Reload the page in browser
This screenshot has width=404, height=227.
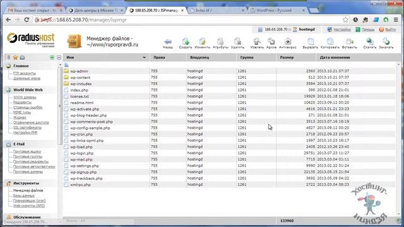(27, 20)
